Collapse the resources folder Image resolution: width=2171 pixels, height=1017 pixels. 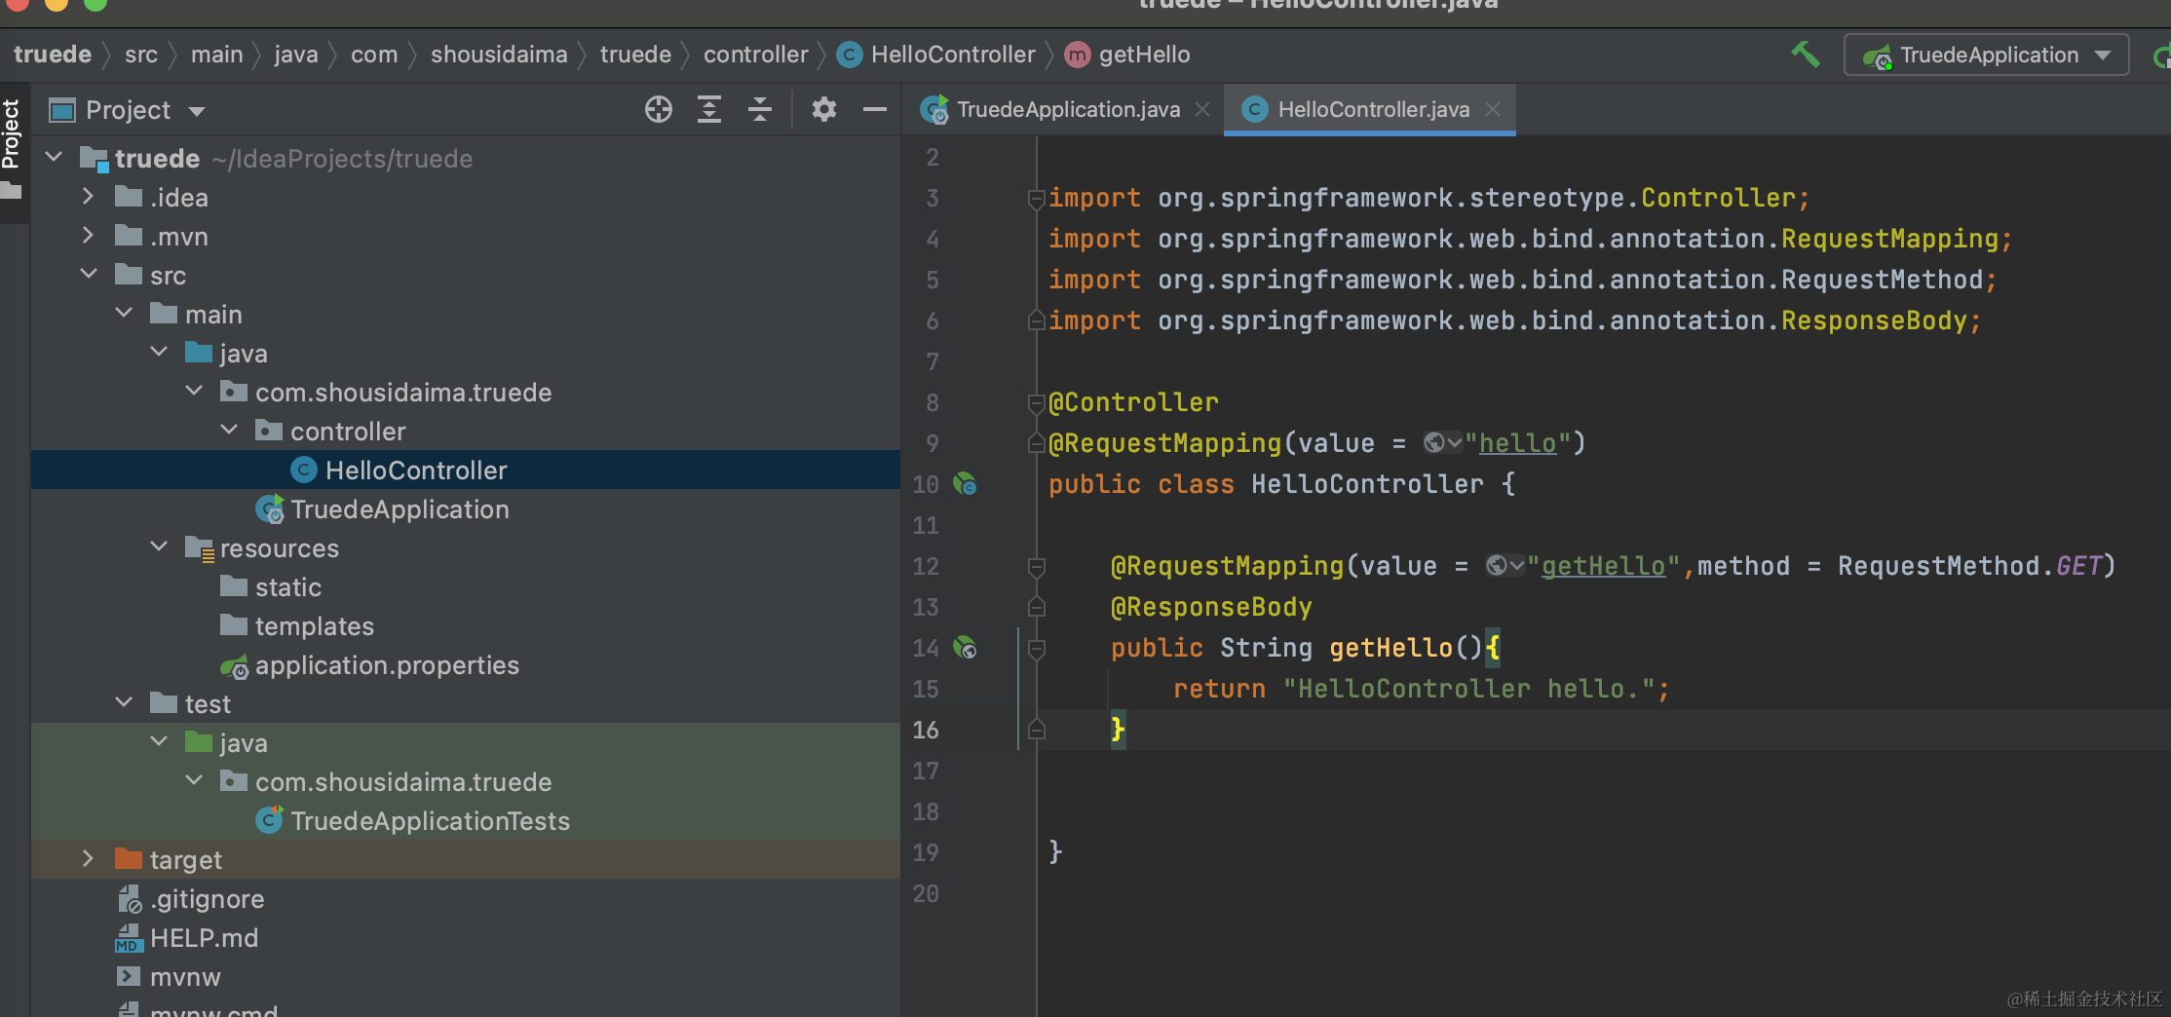pos(159,547)
